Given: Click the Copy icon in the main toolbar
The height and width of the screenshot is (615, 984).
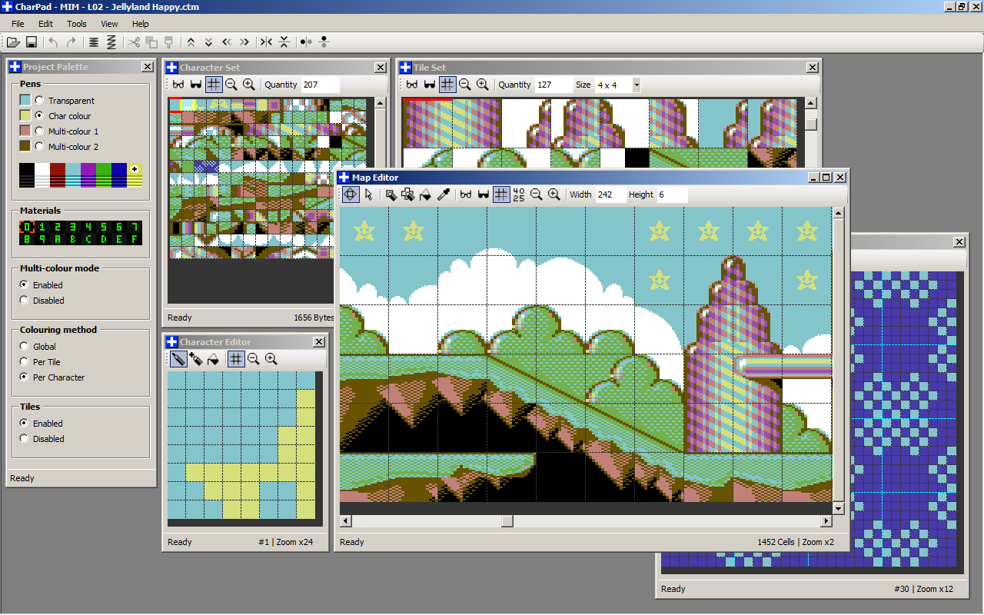Looking at the screenshot, I should pos(151,42).
